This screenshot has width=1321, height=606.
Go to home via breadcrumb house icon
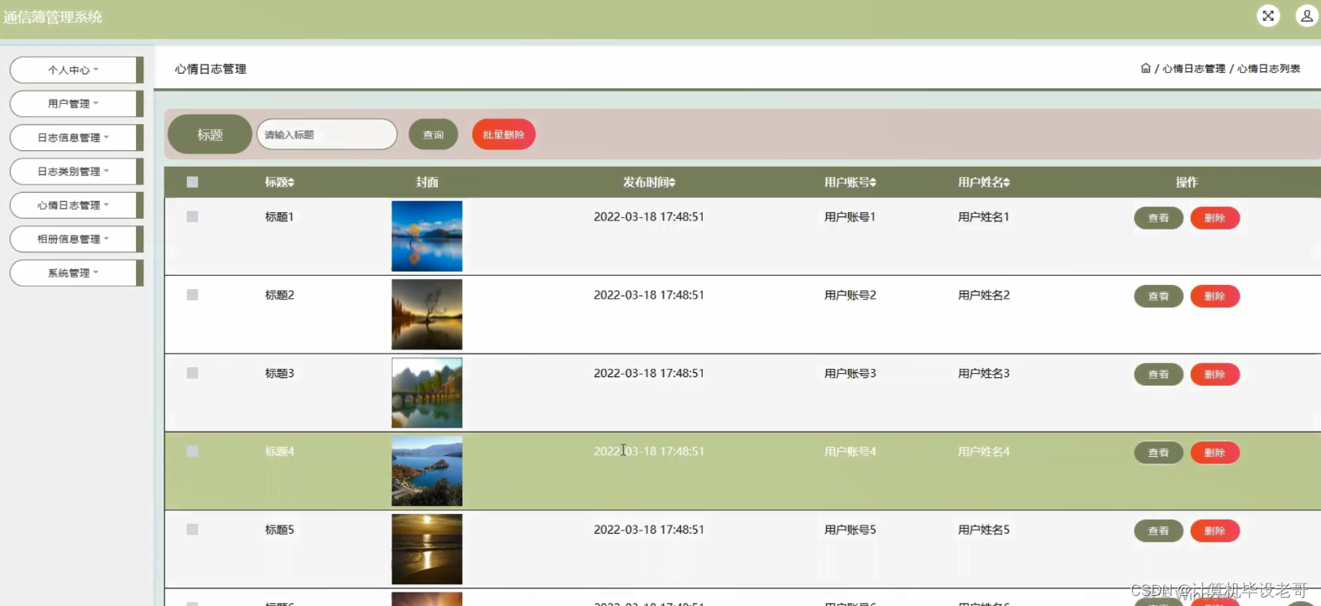(1146, 68)
